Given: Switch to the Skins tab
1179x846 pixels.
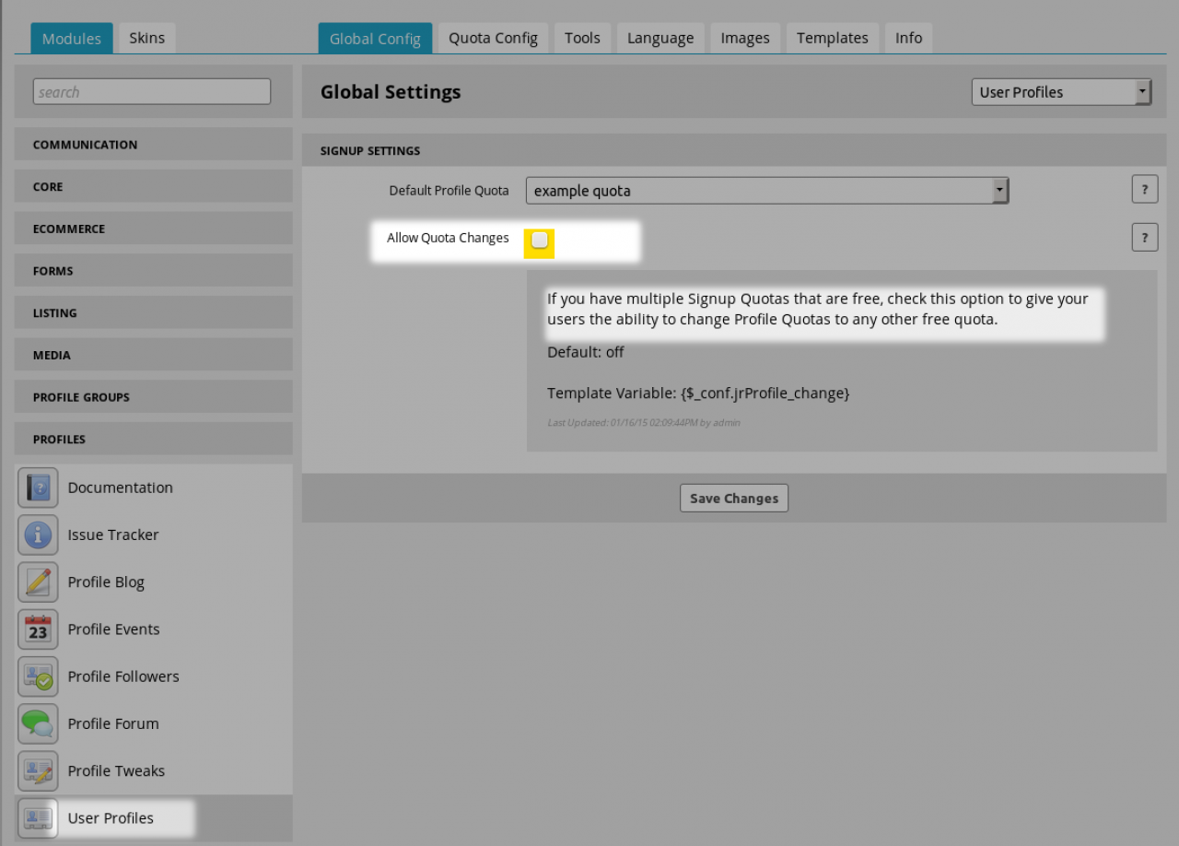Looking at the screenshot, I should (146, 38).
